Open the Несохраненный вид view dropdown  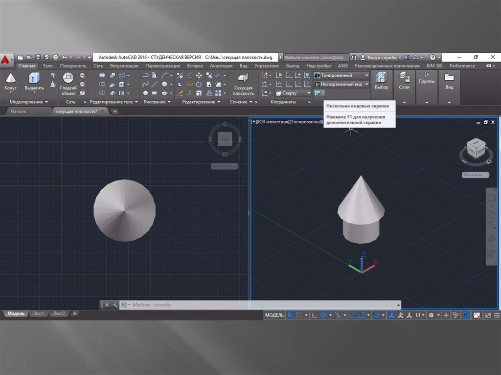[x=342, y=84]
